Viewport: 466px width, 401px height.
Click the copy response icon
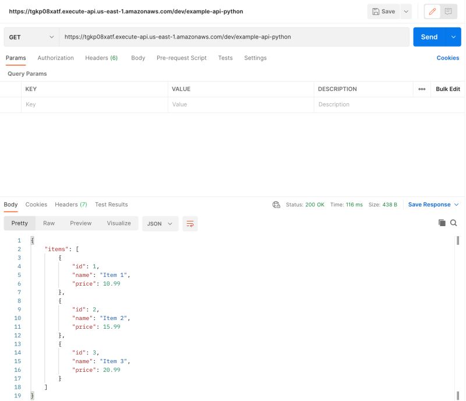(442, 223)
